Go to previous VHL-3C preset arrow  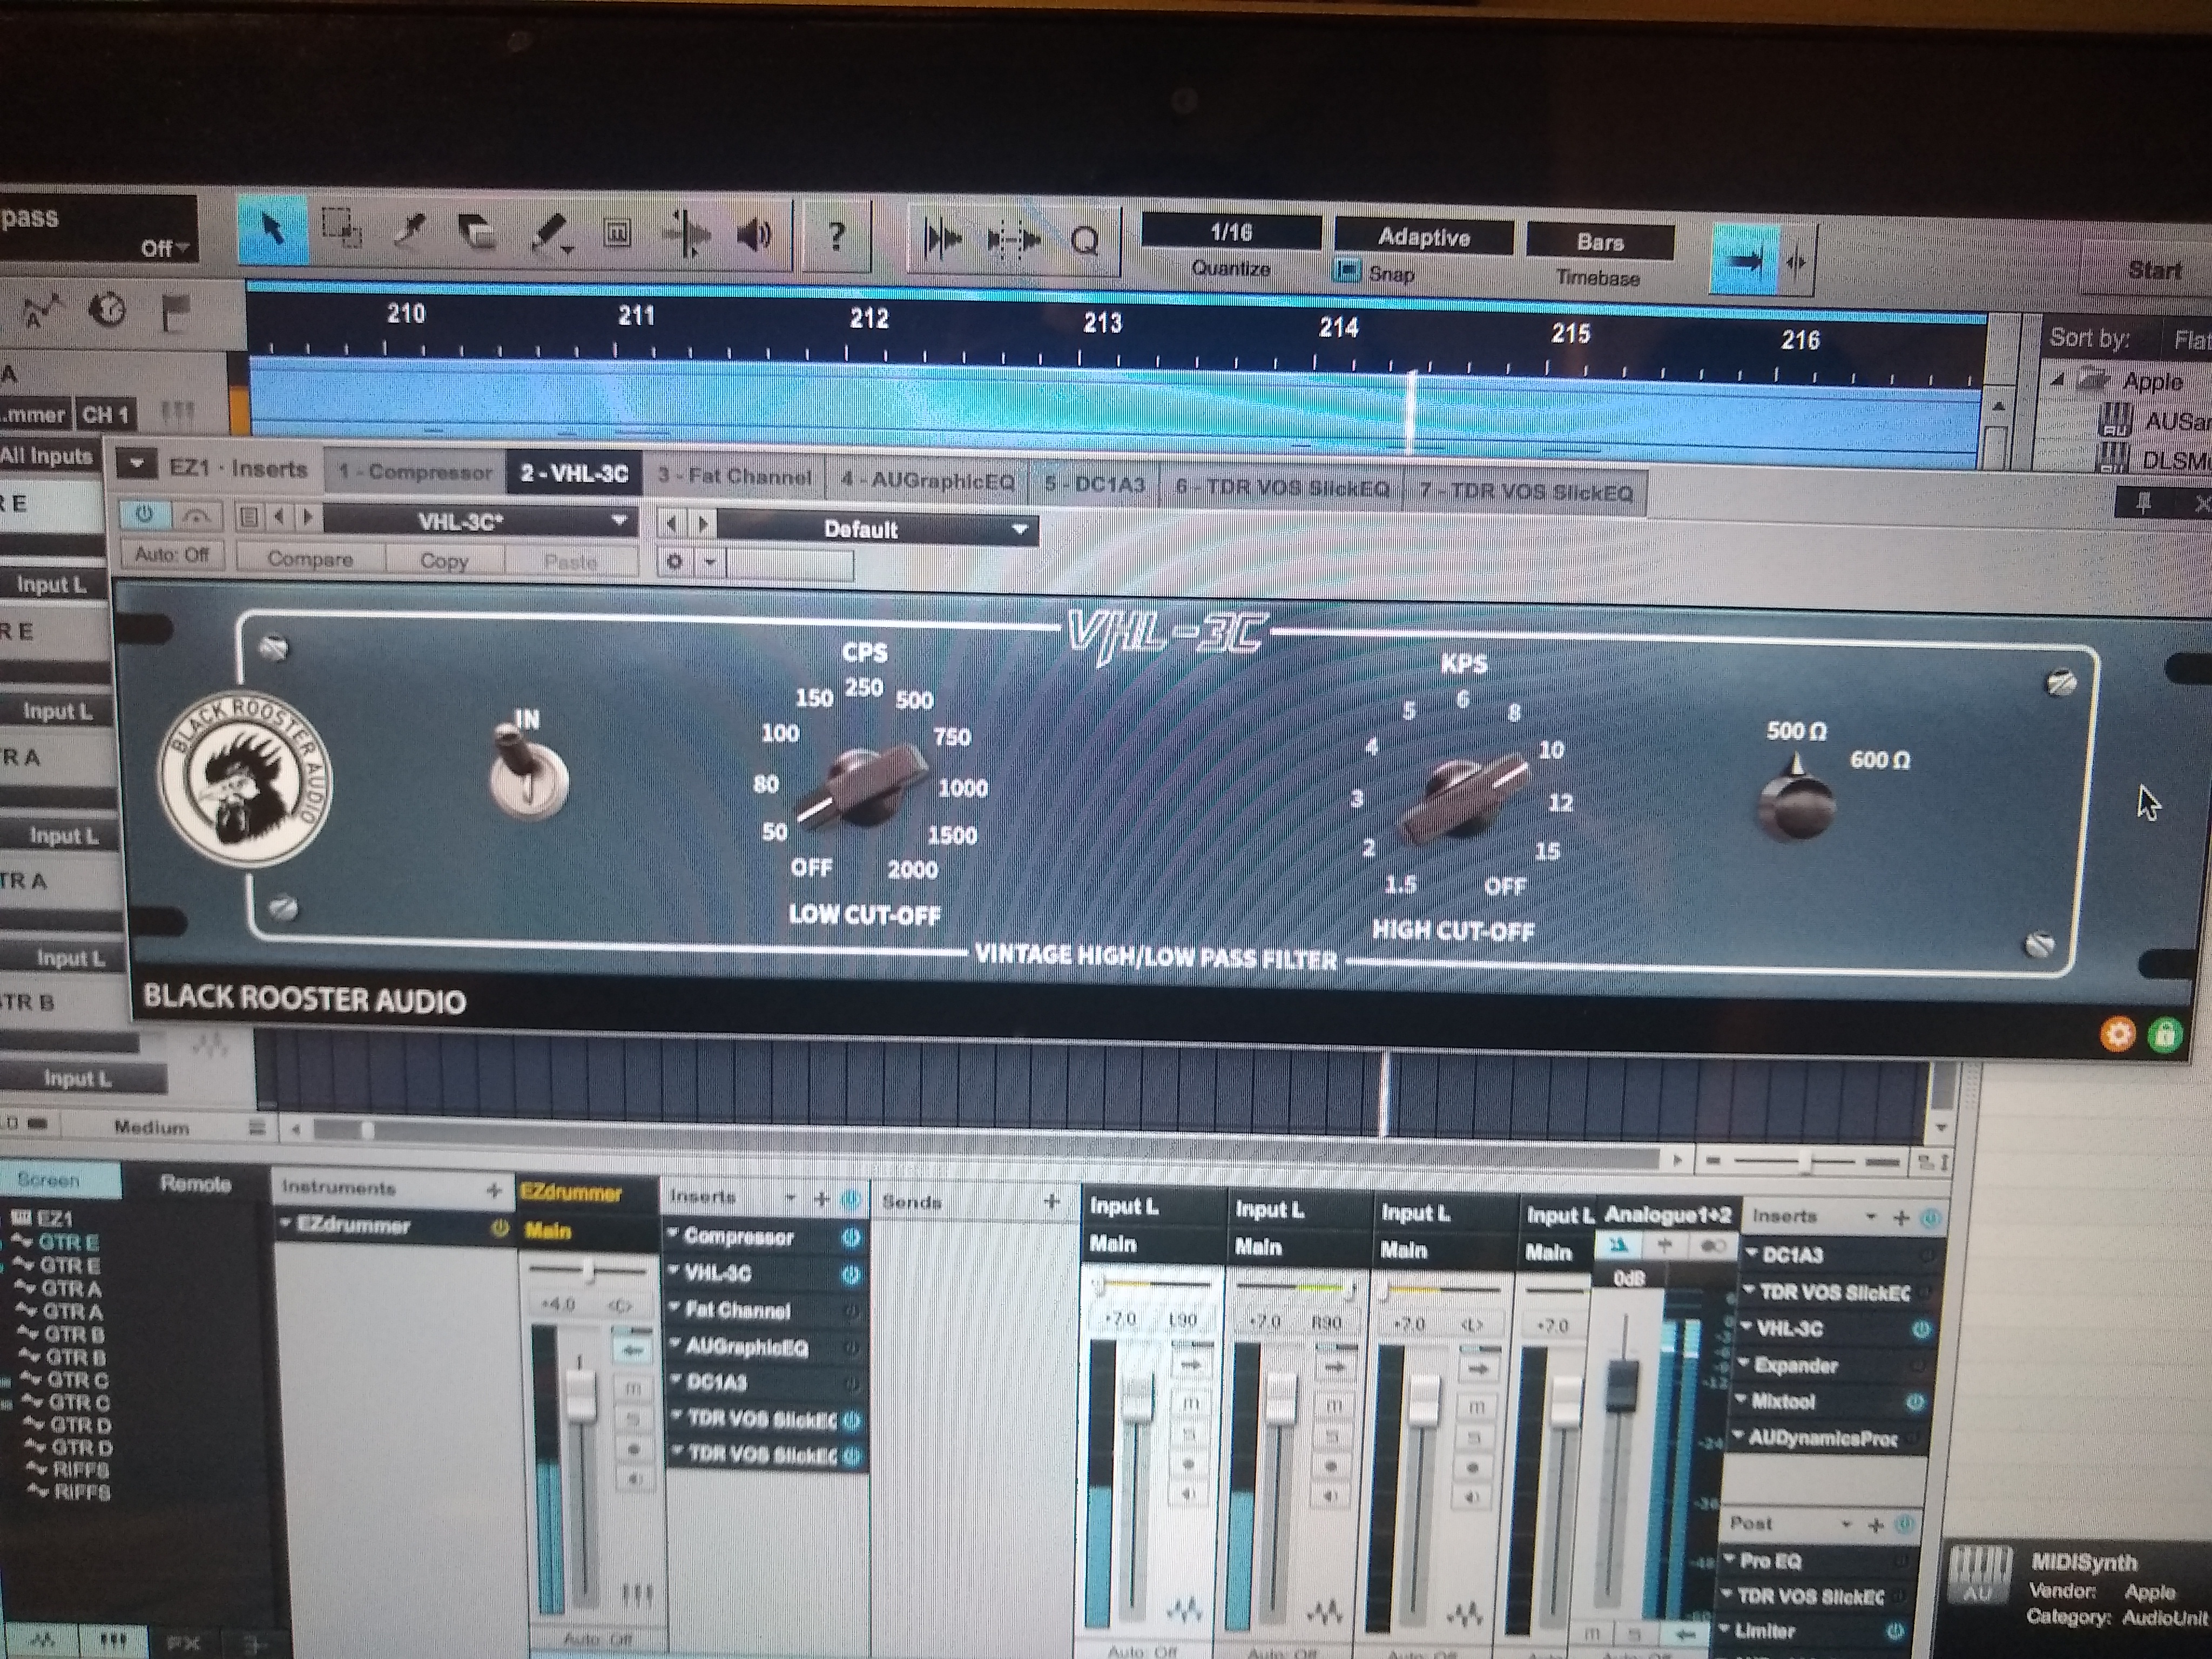point(280,516)
